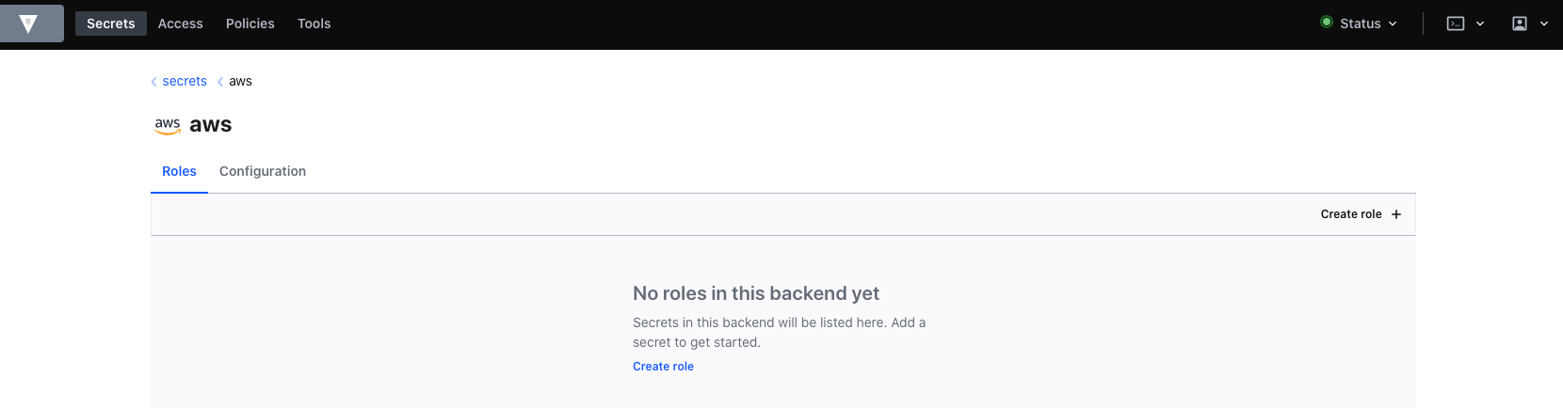This screenshot has height=408, width=1563.
Task: Open the Policies navigation item
Action: coord(250,24)
